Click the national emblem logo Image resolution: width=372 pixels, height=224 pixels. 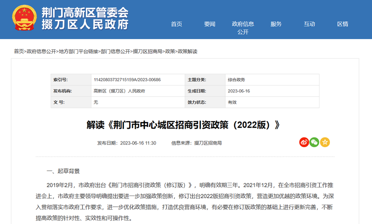coord(25,18)
